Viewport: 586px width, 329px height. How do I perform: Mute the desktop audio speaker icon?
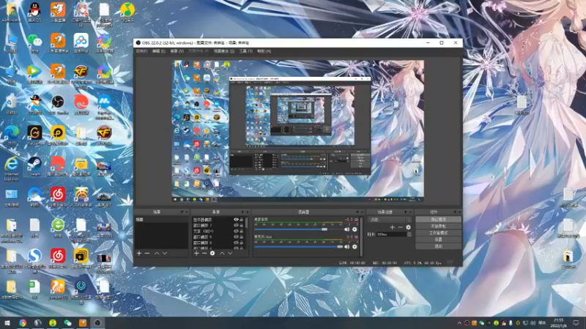tap(346, 230)
